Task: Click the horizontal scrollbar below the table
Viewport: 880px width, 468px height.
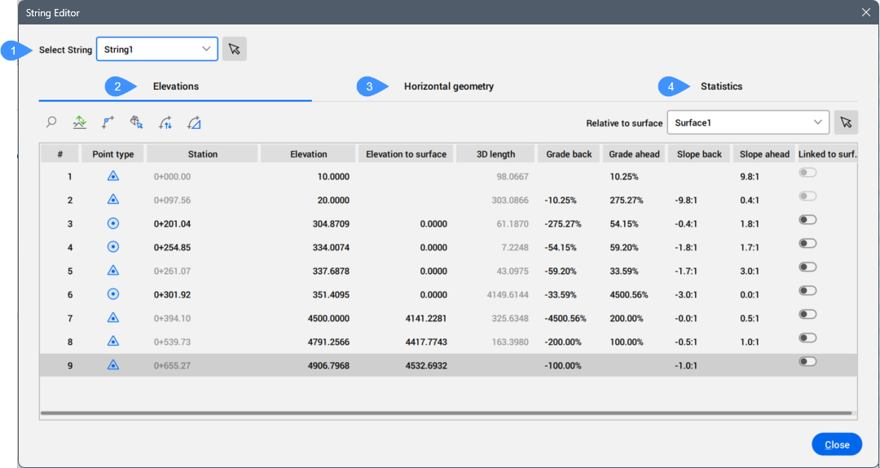Action: click(446, 413)
